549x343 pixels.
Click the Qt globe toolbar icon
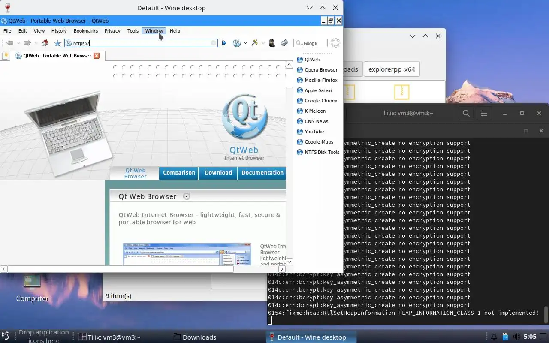click(237, 43)
